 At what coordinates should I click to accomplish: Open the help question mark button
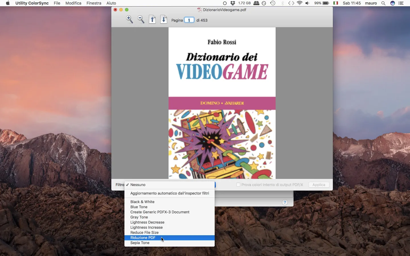(285, 203)
